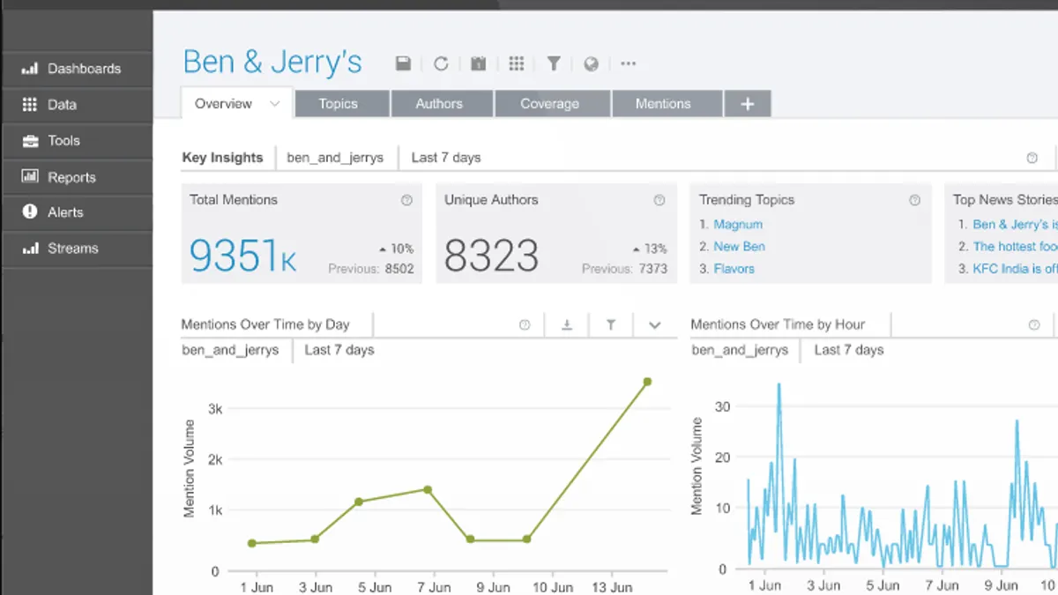
Task: Click the 7 Jun data point on daily chart
Action: [428, 489]
